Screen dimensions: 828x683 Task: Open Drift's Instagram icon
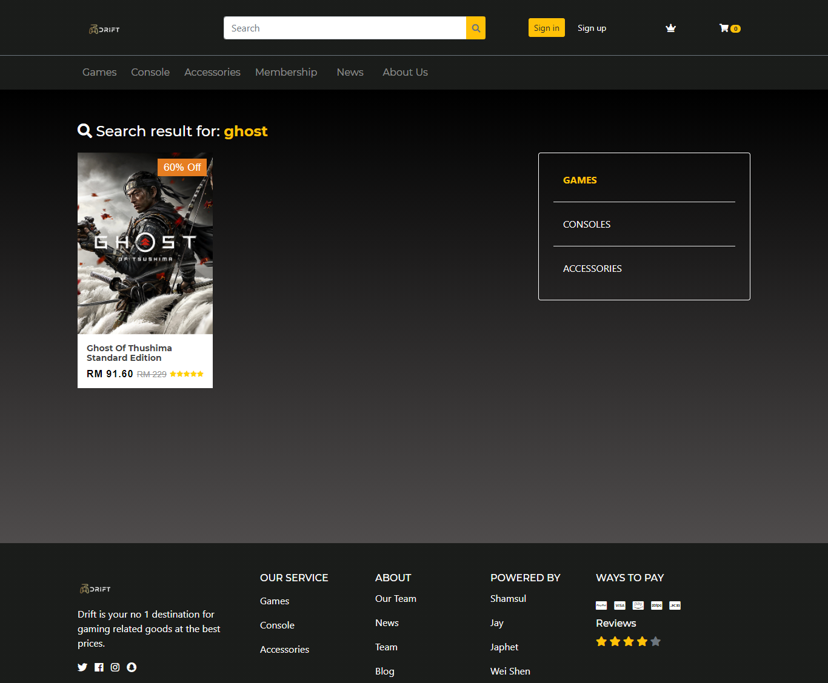click(x=115, y=667)
